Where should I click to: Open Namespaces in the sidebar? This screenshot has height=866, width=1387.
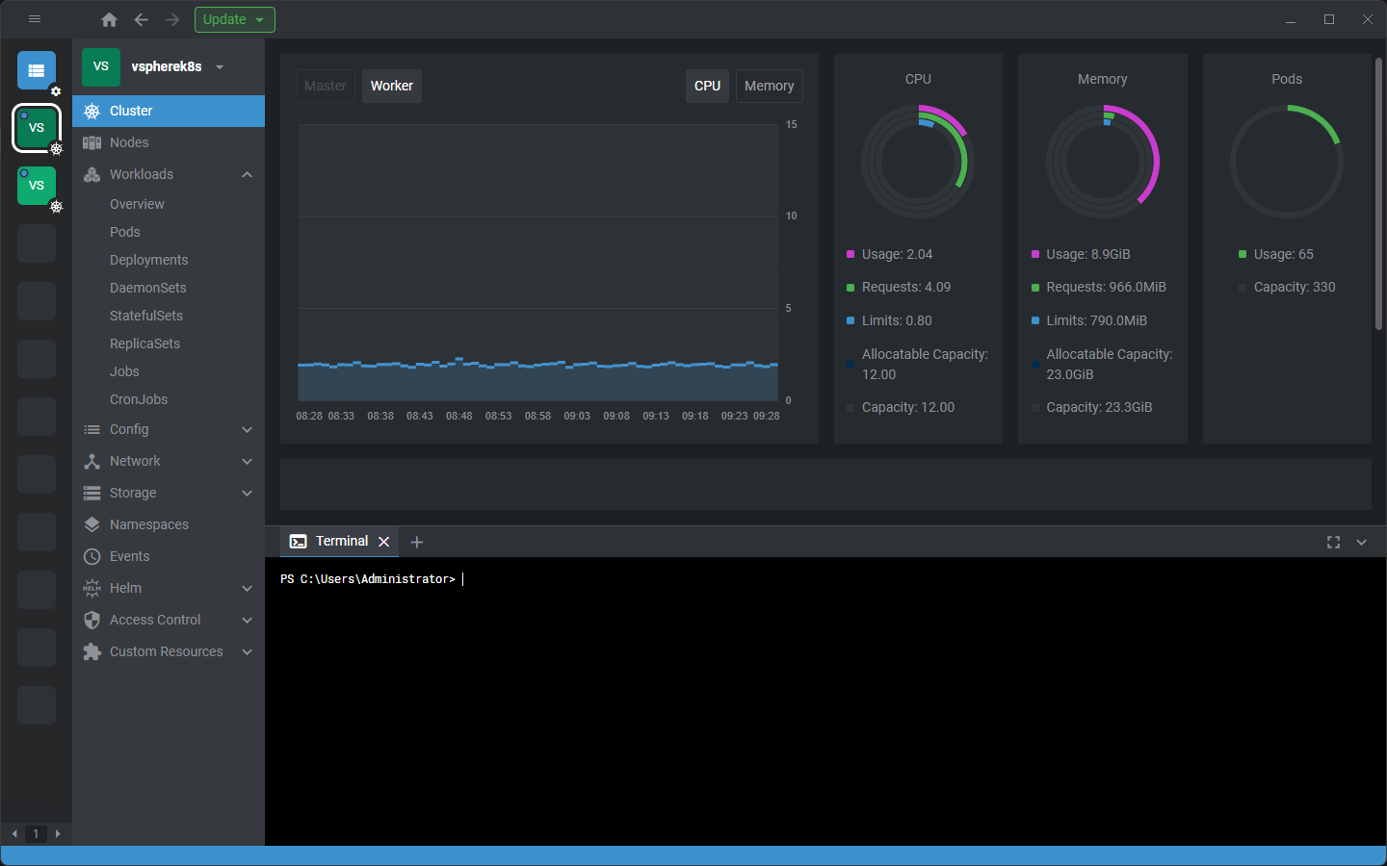click(148, 524)
